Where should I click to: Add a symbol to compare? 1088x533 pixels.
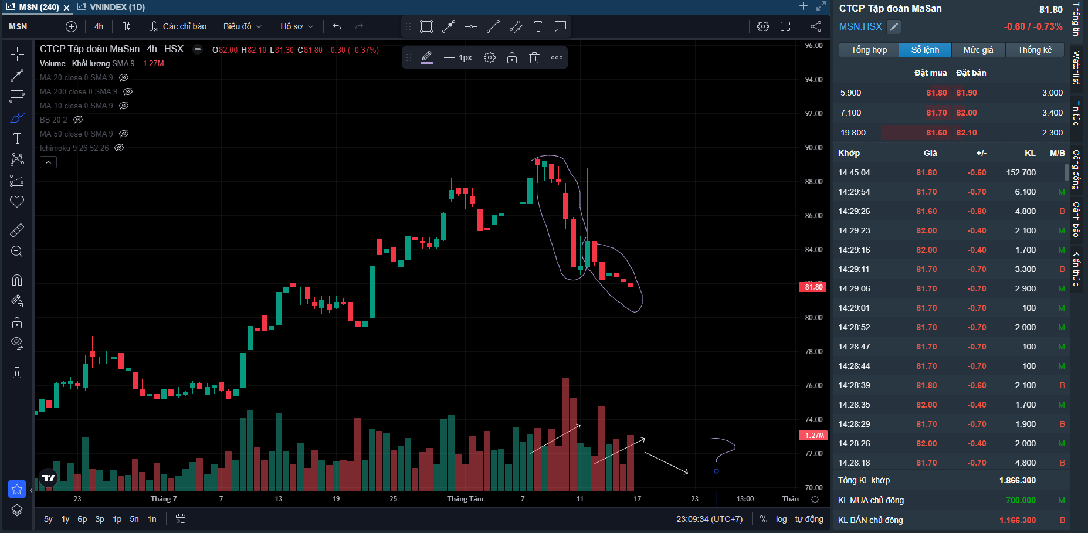[71, 26]
